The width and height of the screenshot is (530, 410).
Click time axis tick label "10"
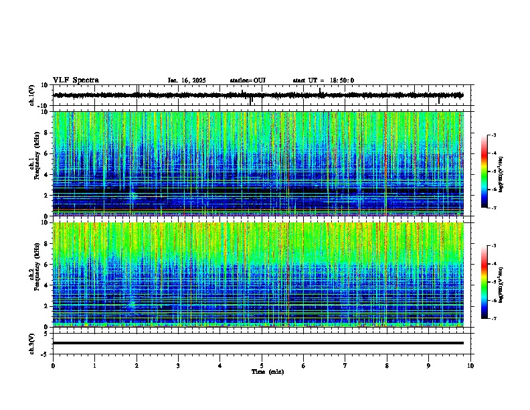click(470, 366)
